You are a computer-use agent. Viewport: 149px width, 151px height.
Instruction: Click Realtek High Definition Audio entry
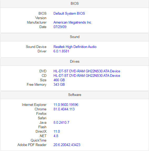(x=75, y=47)
